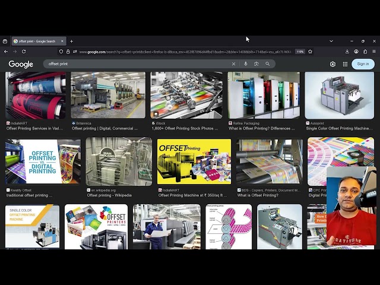380x285 pixels.
Task: Open the Autoprint single color machine image
Action: (x=339, y=95)
